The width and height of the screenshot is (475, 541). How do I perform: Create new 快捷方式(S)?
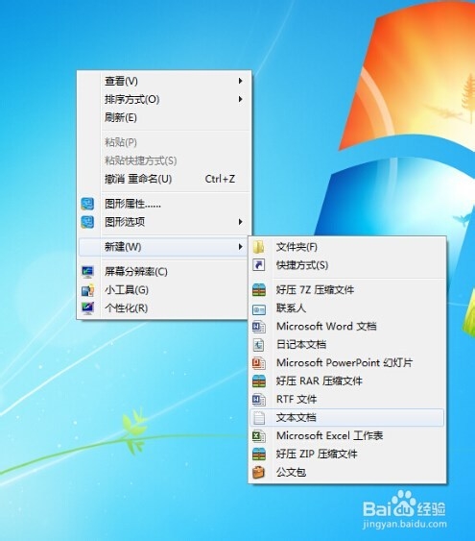click(x=347, y=265)
